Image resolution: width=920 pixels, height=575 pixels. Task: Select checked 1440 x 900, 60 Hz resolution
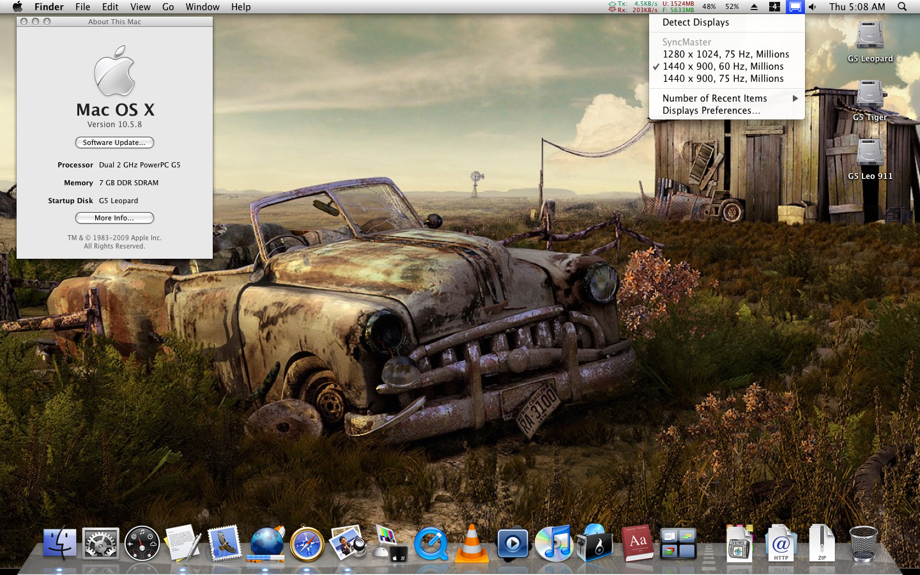[x=726, y=66]
